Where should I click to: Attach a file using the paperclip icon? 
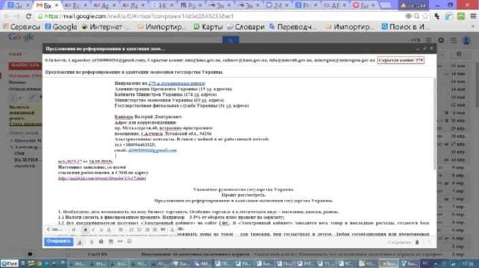(91, 241)
